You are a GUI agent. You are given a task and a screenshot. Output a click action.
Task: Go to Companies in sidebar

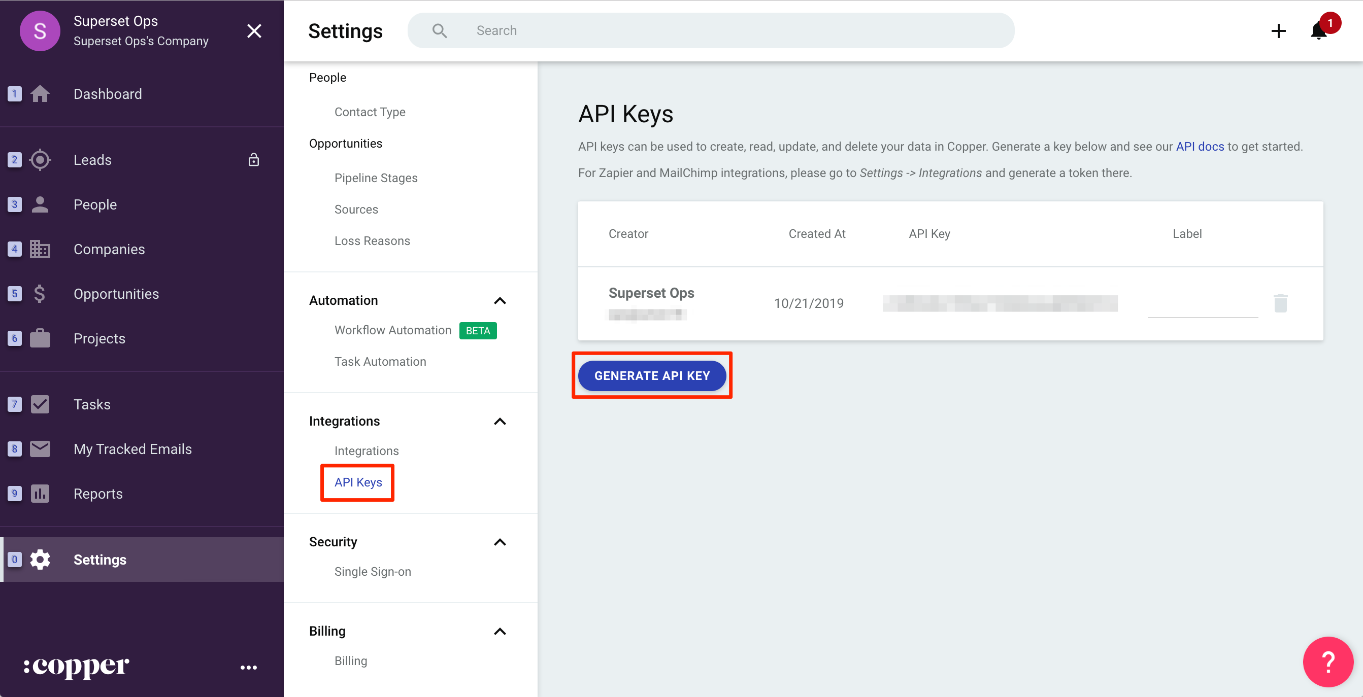[109, 249]
